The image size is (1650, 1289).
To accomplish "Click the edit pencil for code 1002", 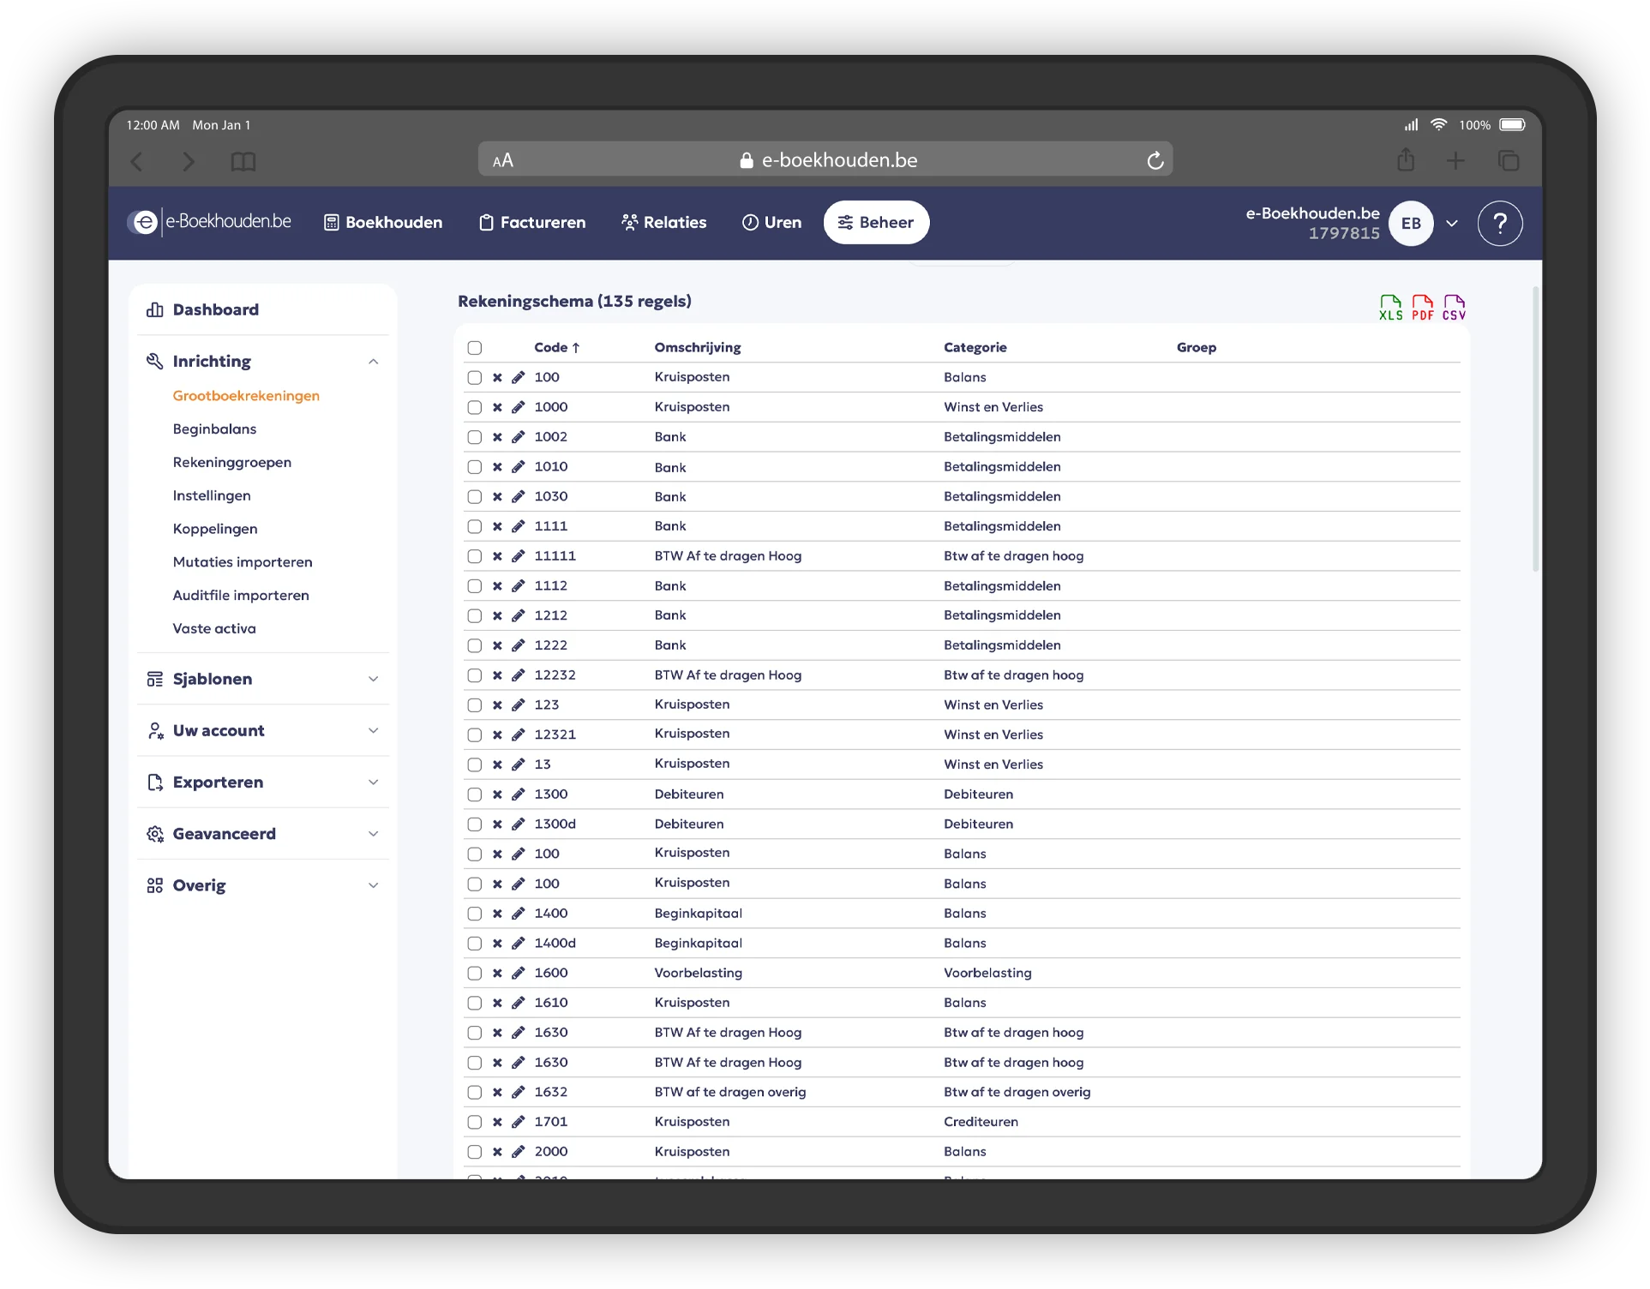I will [518, 437].
